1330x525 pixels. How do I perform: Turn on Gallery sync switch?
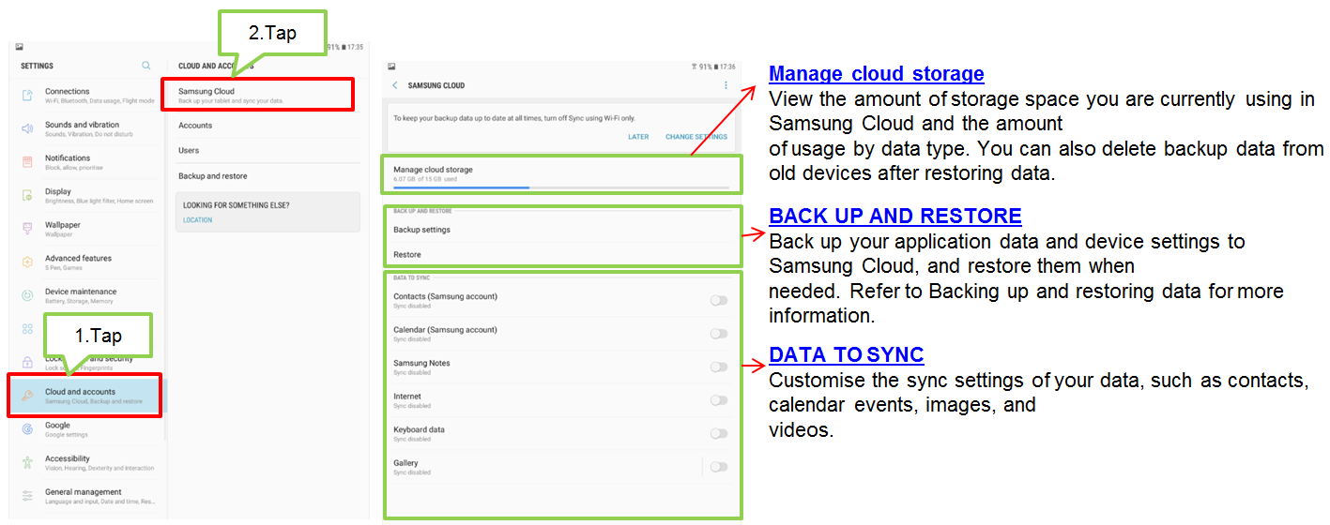718,466
